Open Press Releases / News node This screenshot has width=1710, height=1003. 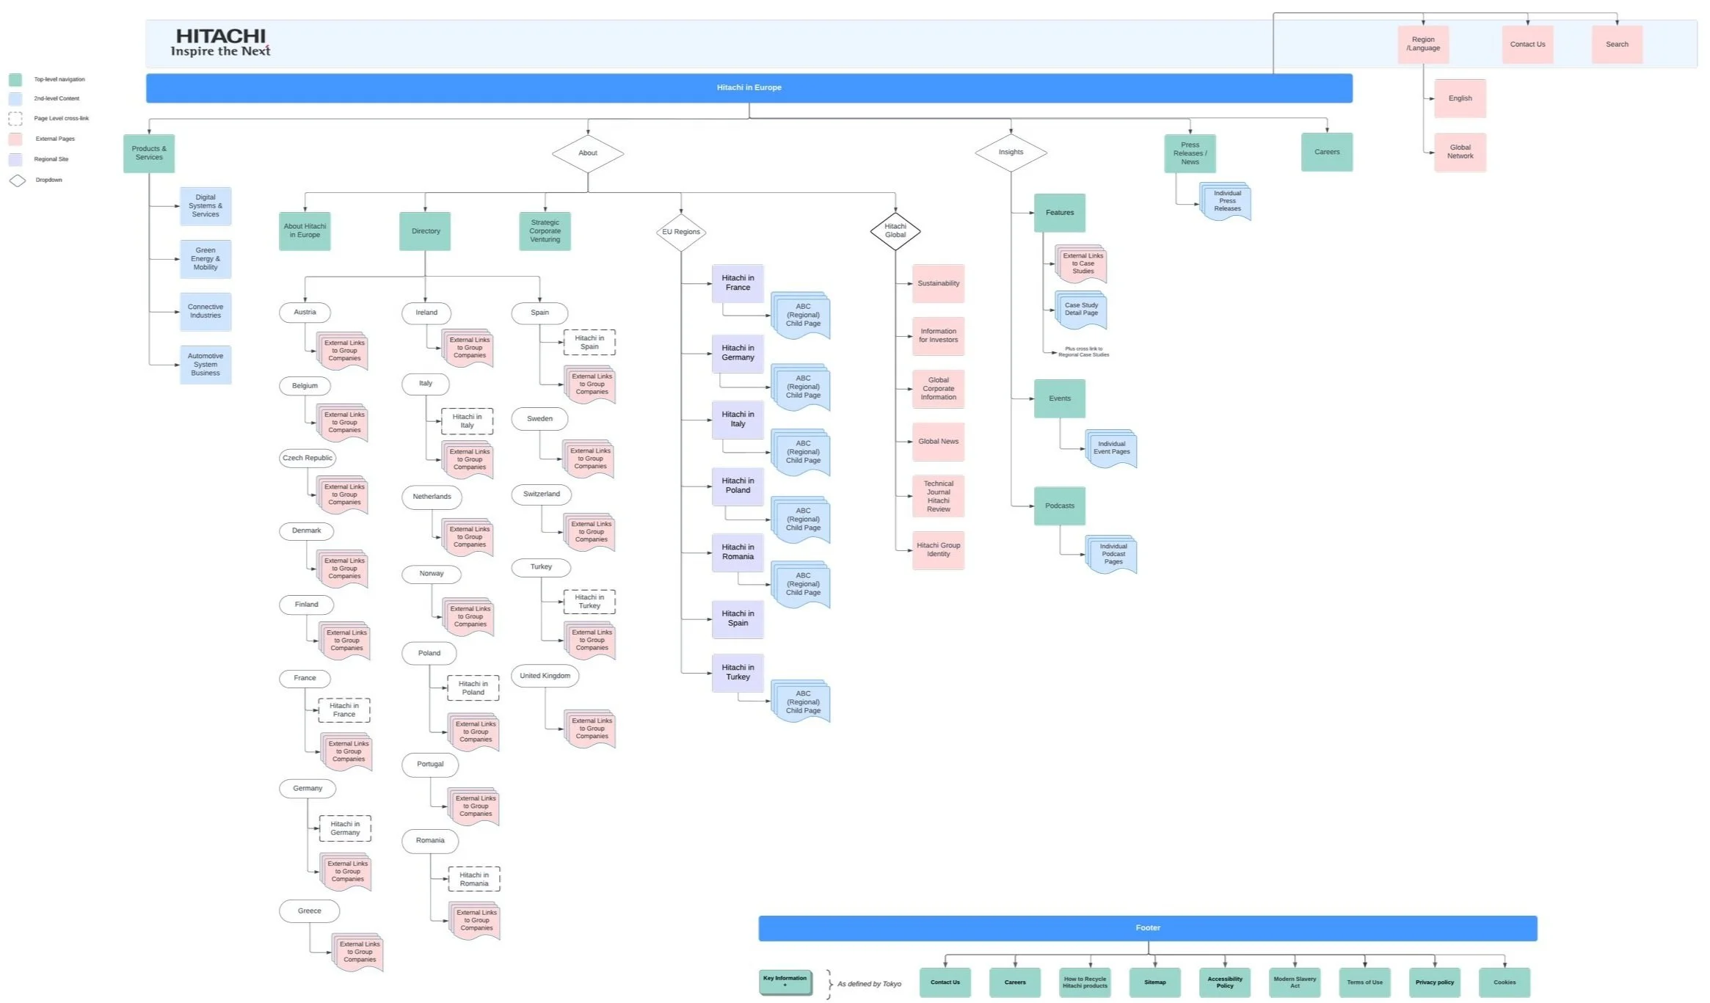[1190, 153]
